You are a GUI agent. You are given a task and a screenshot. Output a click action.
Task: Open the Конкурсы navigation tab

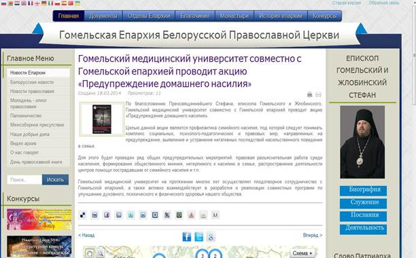324,16
